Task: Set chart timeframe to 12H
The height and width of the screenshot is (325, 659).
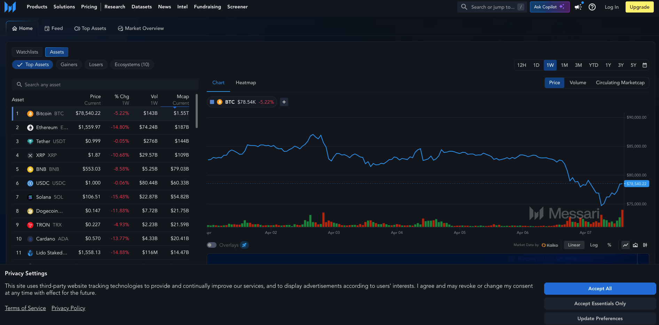Action: pyautogui.click(x=521, y=65)
